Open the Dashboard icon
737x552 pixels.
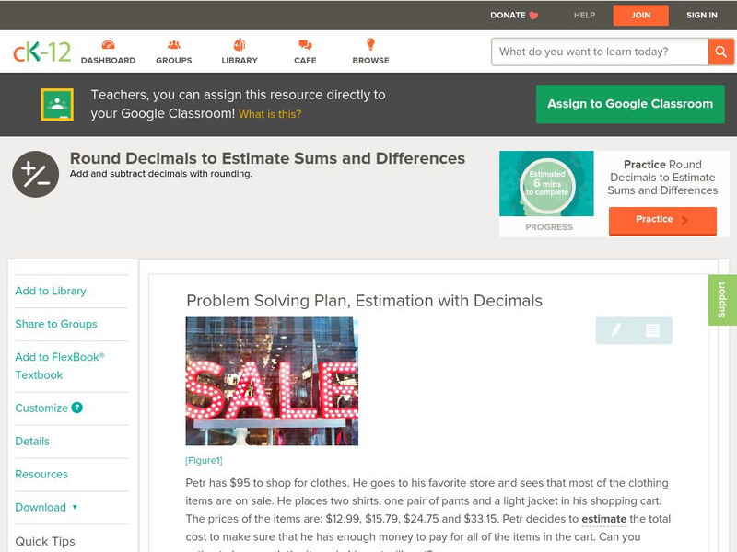108,45
